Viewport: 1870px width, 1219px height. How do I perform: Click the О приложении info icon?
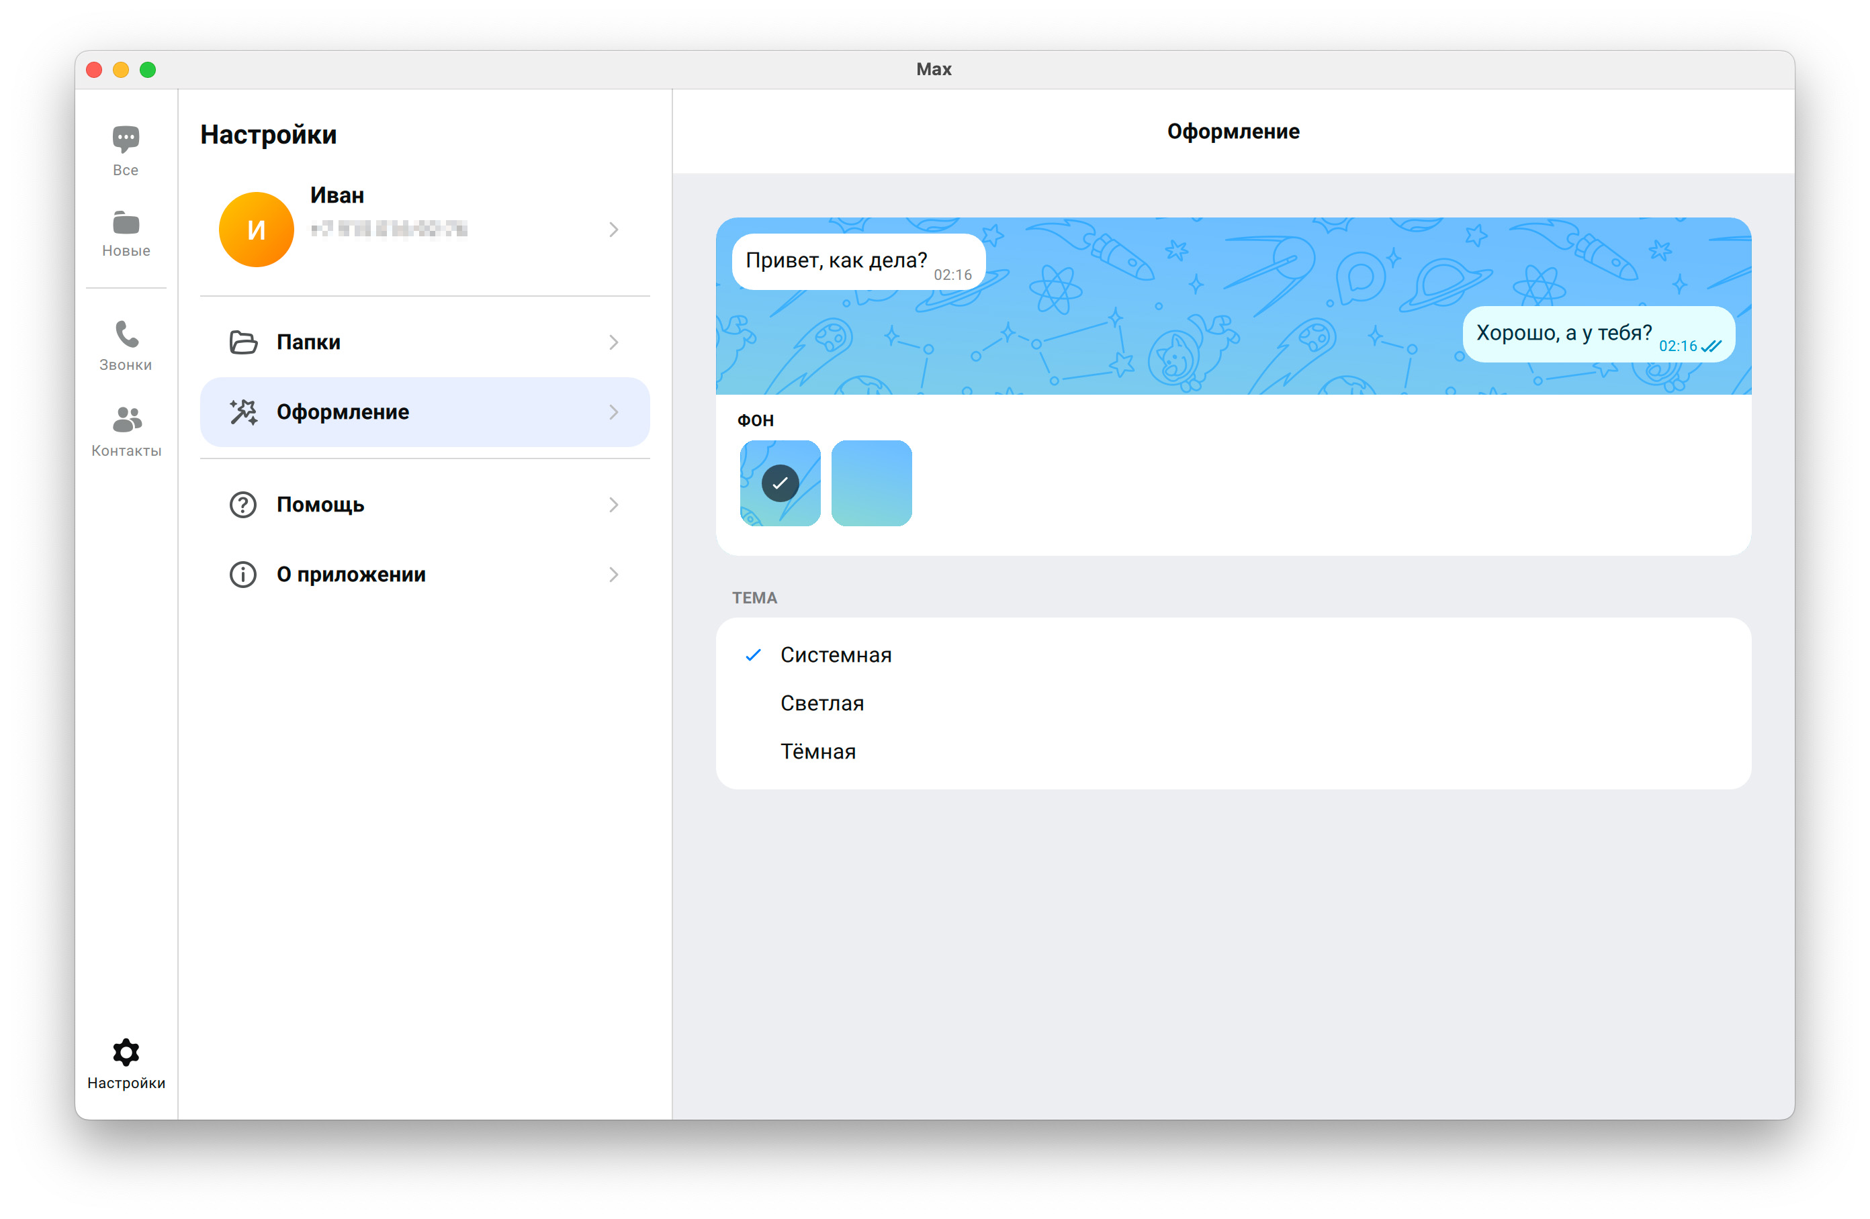coord(242,575)
